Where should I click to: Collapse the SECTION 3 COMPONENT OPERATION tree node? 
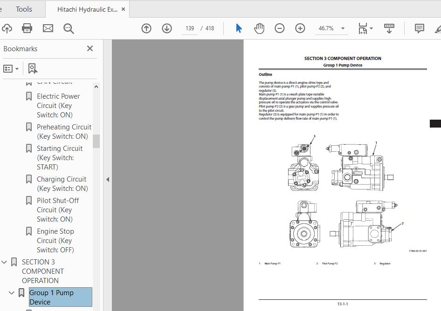(4, 262)
